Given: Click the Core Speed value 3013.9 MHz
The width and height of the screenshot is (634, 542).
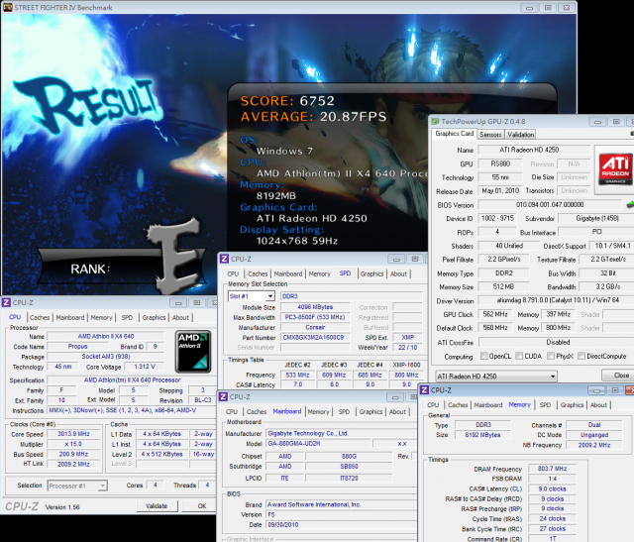Looking at the screenshot, I should (x=73, y=434).
